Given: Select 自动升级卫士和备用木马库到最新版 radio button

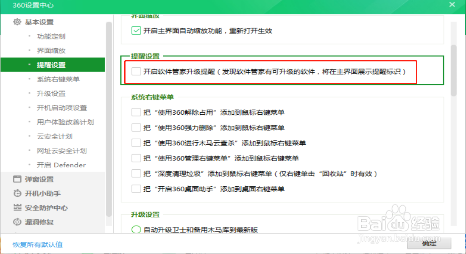Looking at the screenshot, I should (x=136, y=229).
